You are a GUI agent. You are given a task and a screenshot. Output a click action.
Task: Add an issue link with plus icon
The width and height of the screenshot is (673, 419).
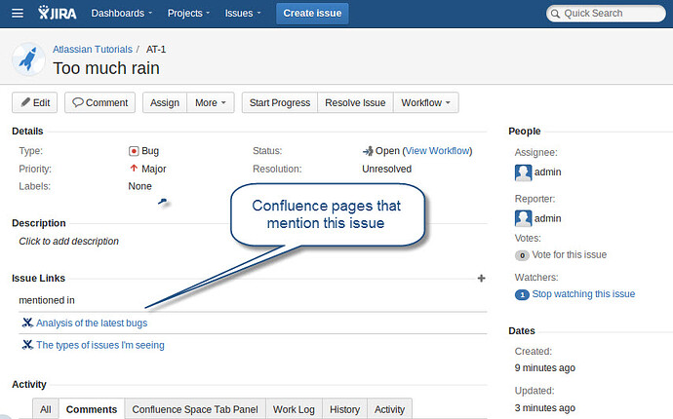click(481, 279)
